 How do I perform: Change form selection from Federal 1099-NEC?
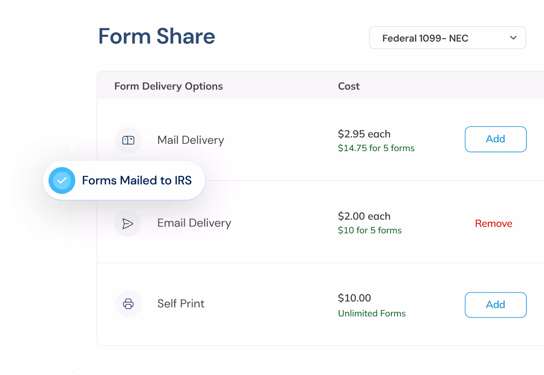[447, 38]
